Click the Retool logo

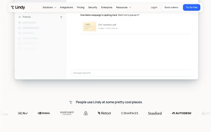[x=104, y=113]
